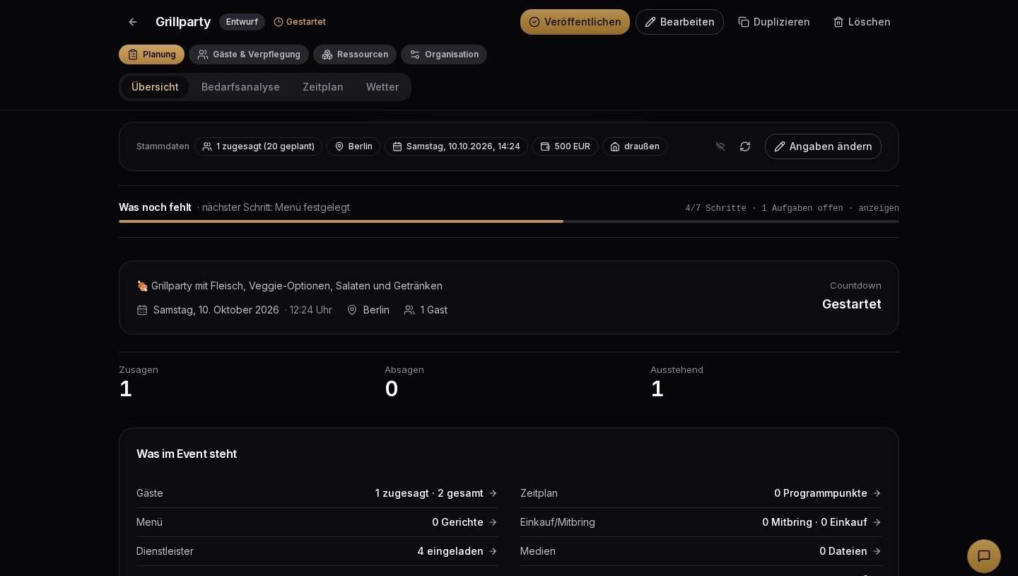
Task: Open the Zeitplan 0 Programmpunkte row
Action: [701, 493]
